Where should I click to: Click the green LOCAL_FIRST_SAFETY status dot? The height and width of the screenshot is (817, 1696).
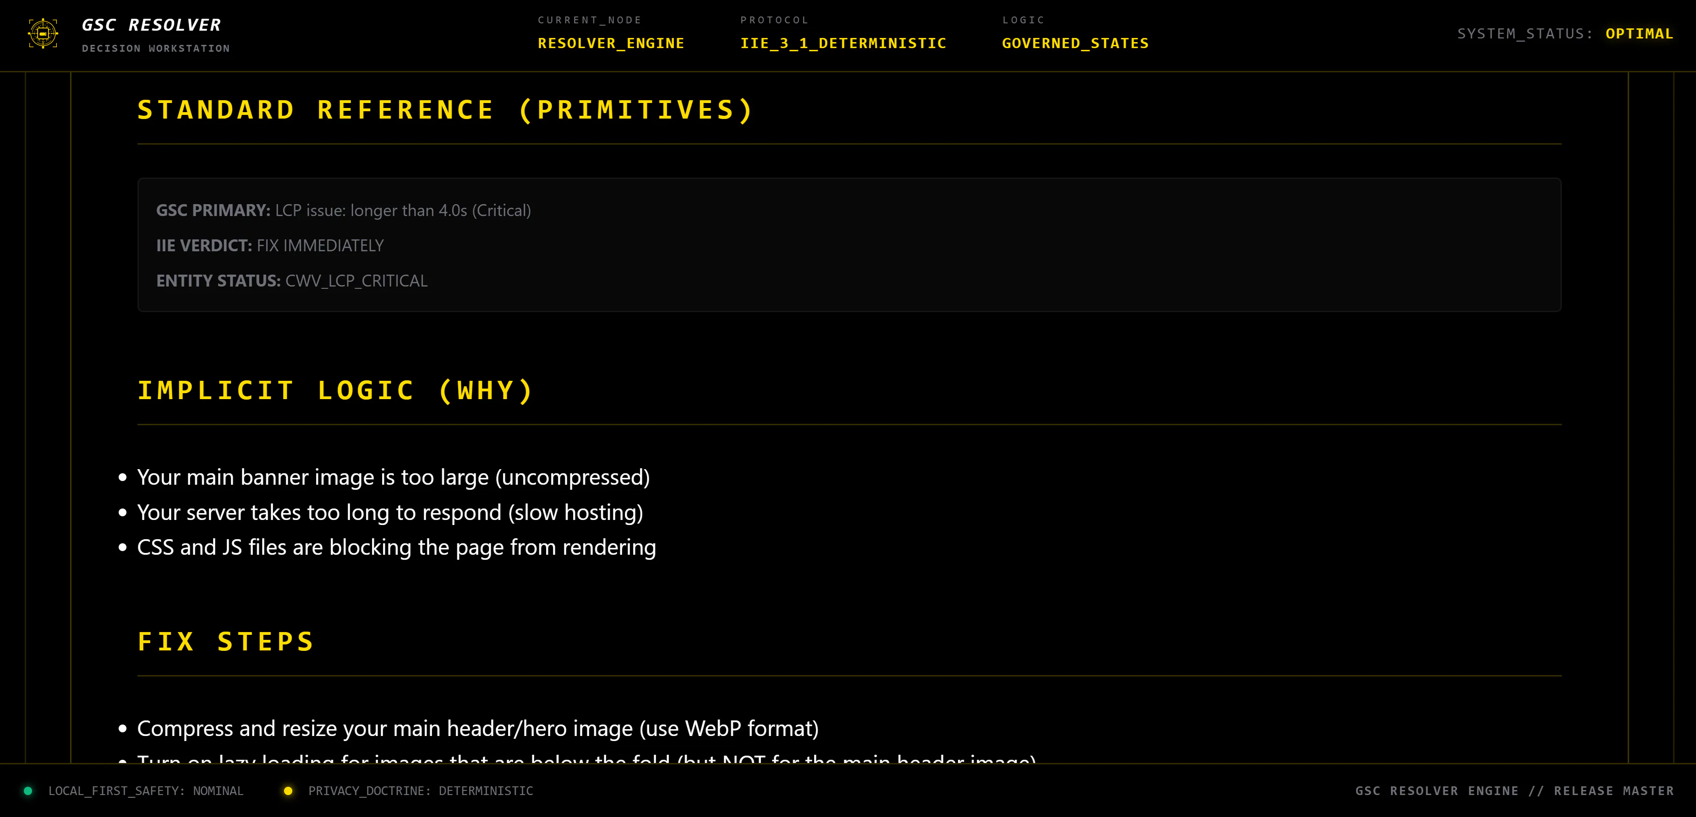click(27, 791)
